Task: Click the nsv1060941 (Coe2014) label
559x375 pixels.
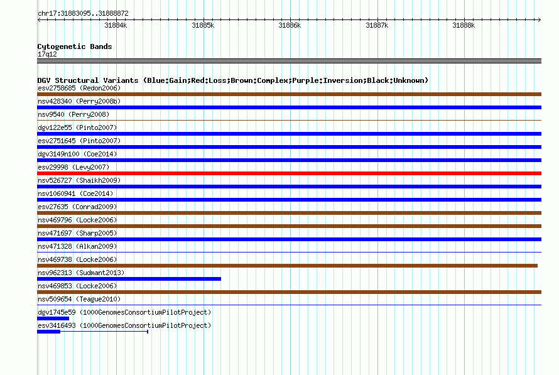Action: click(x=75, y=193)
